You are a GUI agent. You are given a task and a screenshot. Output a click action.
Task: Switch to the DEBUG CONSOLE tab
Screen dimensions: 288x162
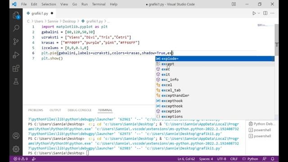click(x=79, y=110)
